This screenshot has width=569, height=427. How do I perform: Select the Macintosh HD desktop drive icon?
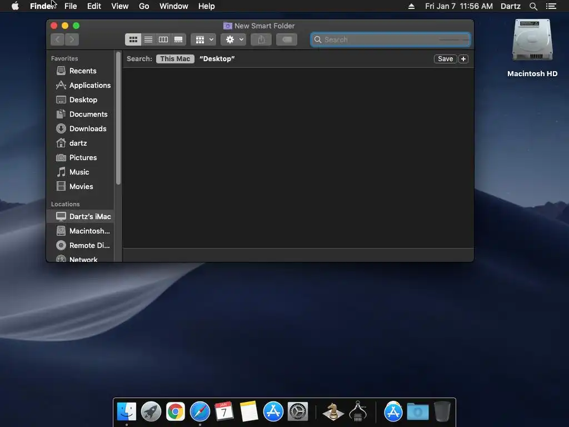pyautogui.click(x=532, y=41)
